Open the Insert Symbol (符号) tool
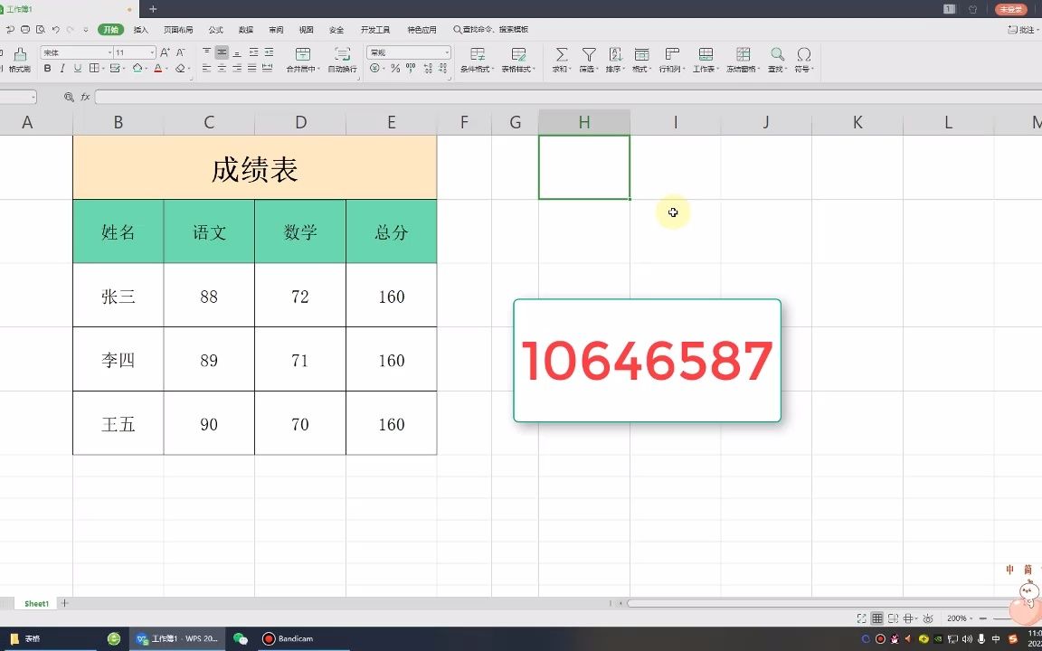Screen dimensions: 1042x651 click(x=803, y=56)
